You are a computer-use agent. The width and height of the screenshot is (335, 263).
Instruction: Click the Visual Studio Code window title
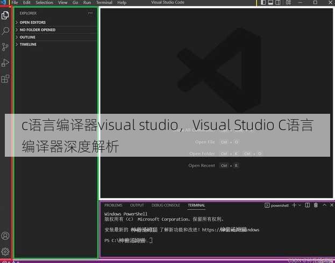click(168, 2)
